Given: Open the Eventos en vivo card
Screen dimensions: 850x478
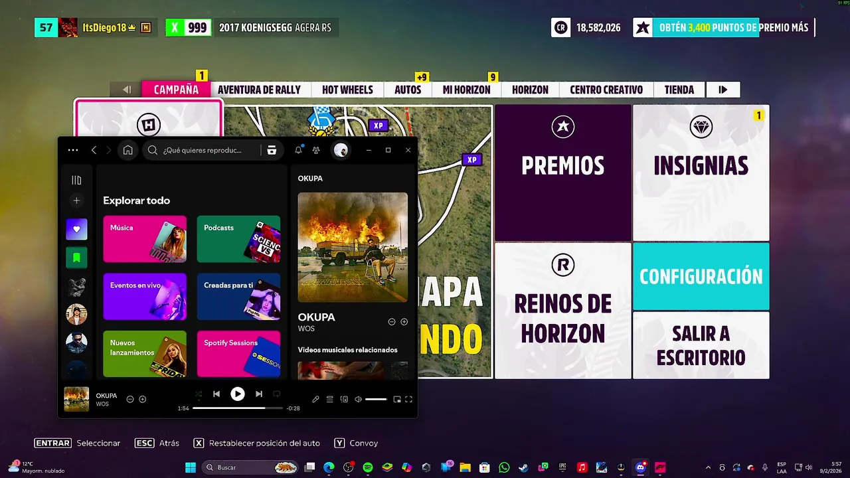Looking at the screenshot, I should 145,296.
